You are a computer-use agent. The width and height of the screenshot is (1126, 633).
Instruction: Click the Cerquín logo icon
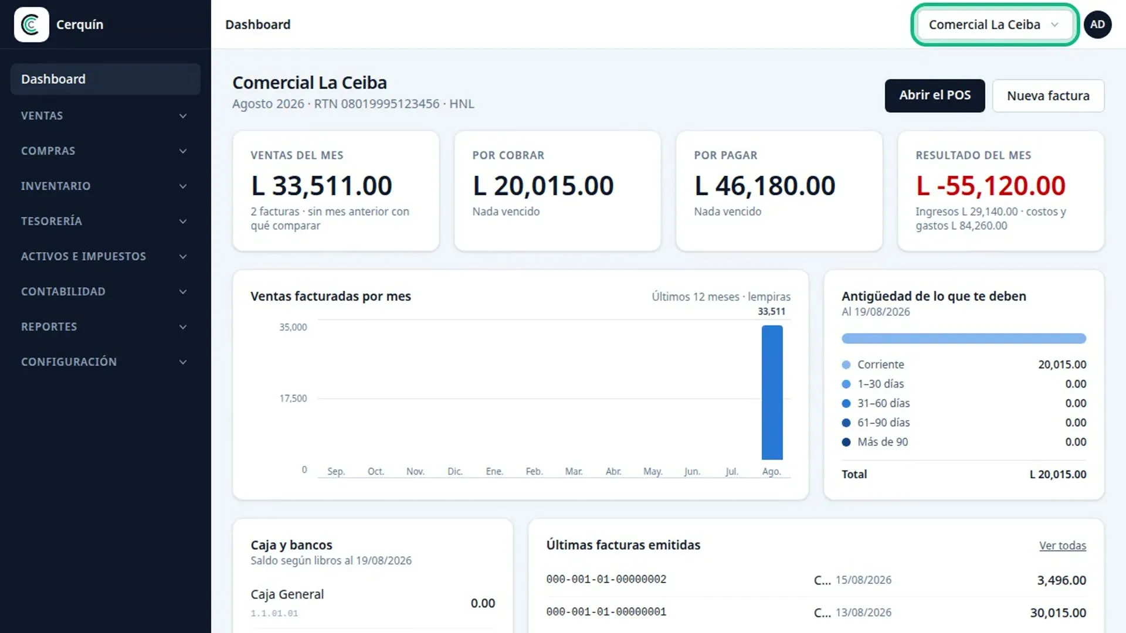(31, 25)
